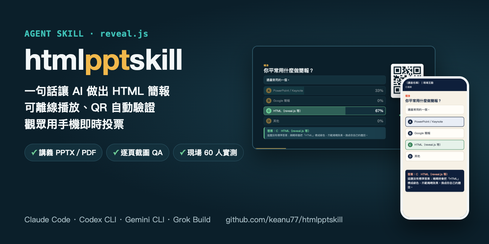Click the dark D badge on the phone screen
The image size is (489, 244).
tap(410, 156)
